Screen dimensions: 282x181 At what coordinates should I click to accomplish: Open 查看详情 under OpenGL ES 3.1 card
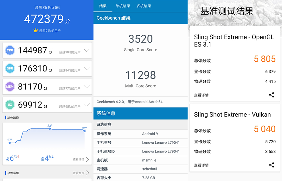pyautogui.click(x=201, y=95)
